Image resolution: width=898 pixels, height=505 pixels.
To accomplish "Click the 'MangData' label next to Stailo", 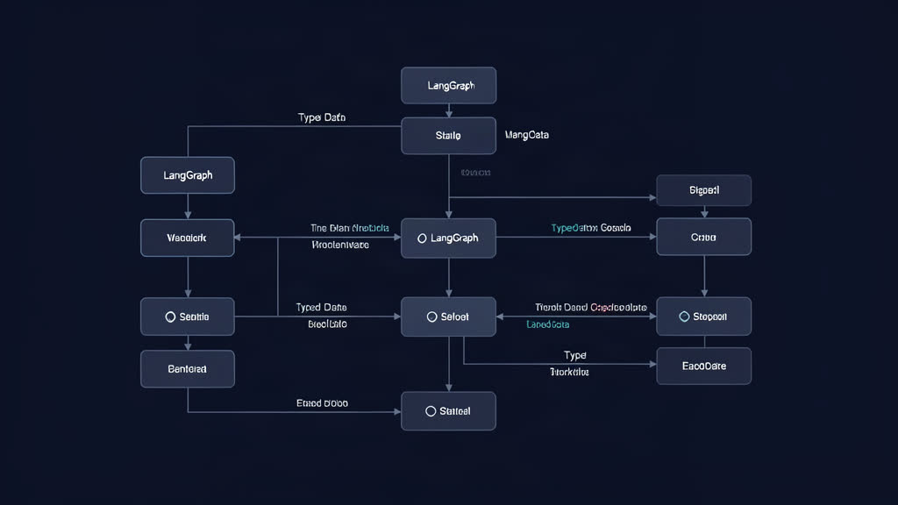I will coord(527,135).
